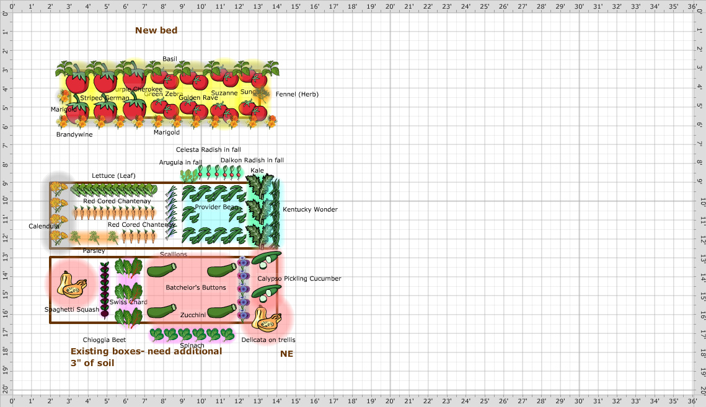Click the Daikon Radish in fall label

click(253, 160)
